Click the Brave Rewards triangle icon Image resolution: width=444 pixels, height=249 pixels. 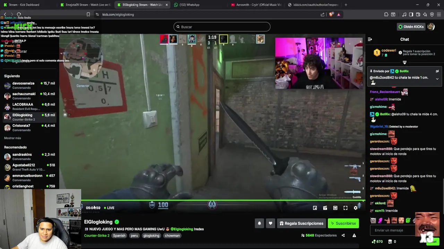coord(339,15)
